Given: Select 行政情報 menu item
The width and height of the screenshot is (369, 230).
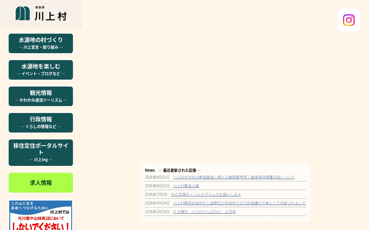Looking at the screenshot, I should [41, 123].
